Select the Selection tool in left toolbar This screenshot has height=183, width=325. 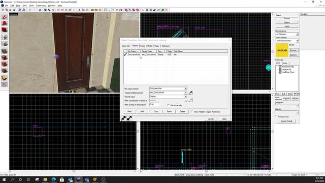click(5, 17)
